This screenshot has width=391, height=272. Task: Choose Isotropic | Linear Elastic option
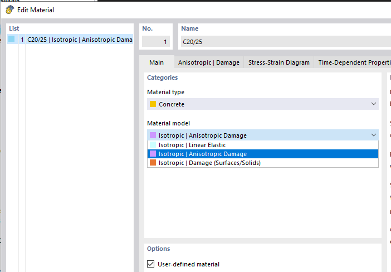click(x=192, y=145)
